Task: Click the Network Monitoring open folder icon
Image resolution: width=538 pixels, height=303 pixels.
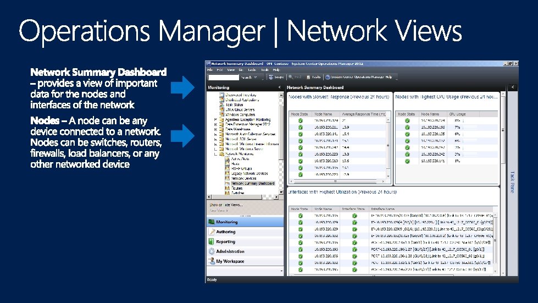Action: (221, 154)
